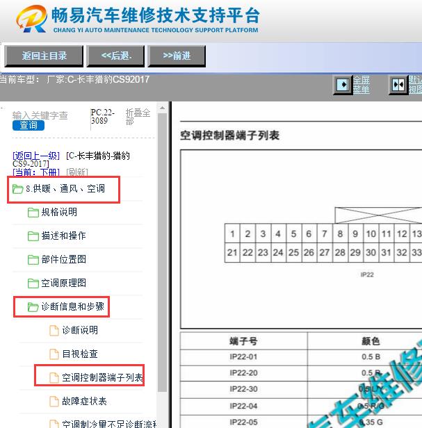This screenshot has height=428, width=422.
Task: Expand the 描述和操作 folder
Action: coord(63,236)
